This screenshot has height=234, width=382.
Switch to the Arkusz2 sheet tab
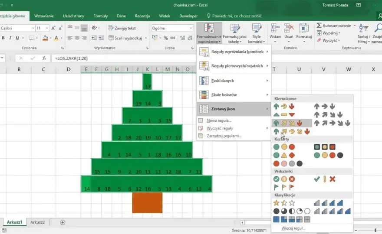point(37,222)
